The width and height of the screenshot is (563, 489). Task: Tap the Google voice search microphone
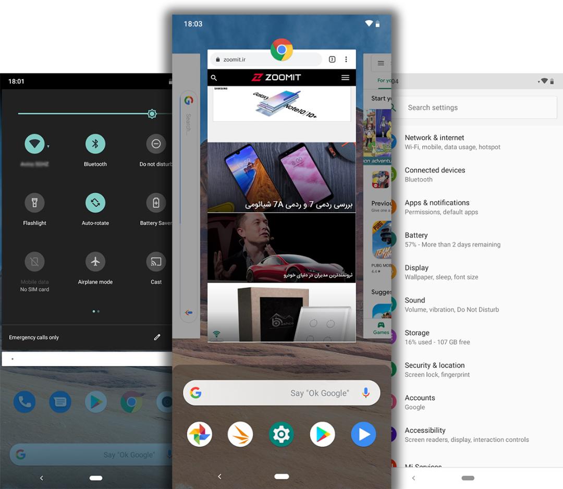point(365,393)
